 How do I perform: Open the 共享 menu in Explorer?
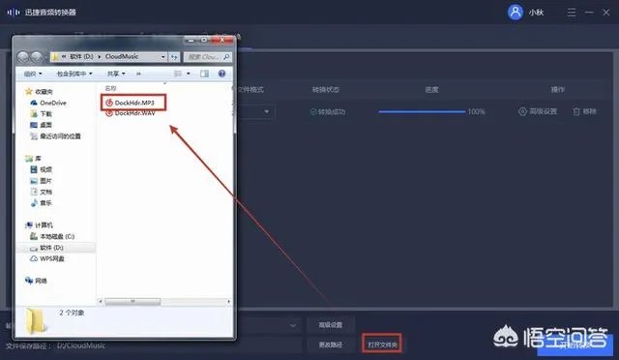pos(116,74)
